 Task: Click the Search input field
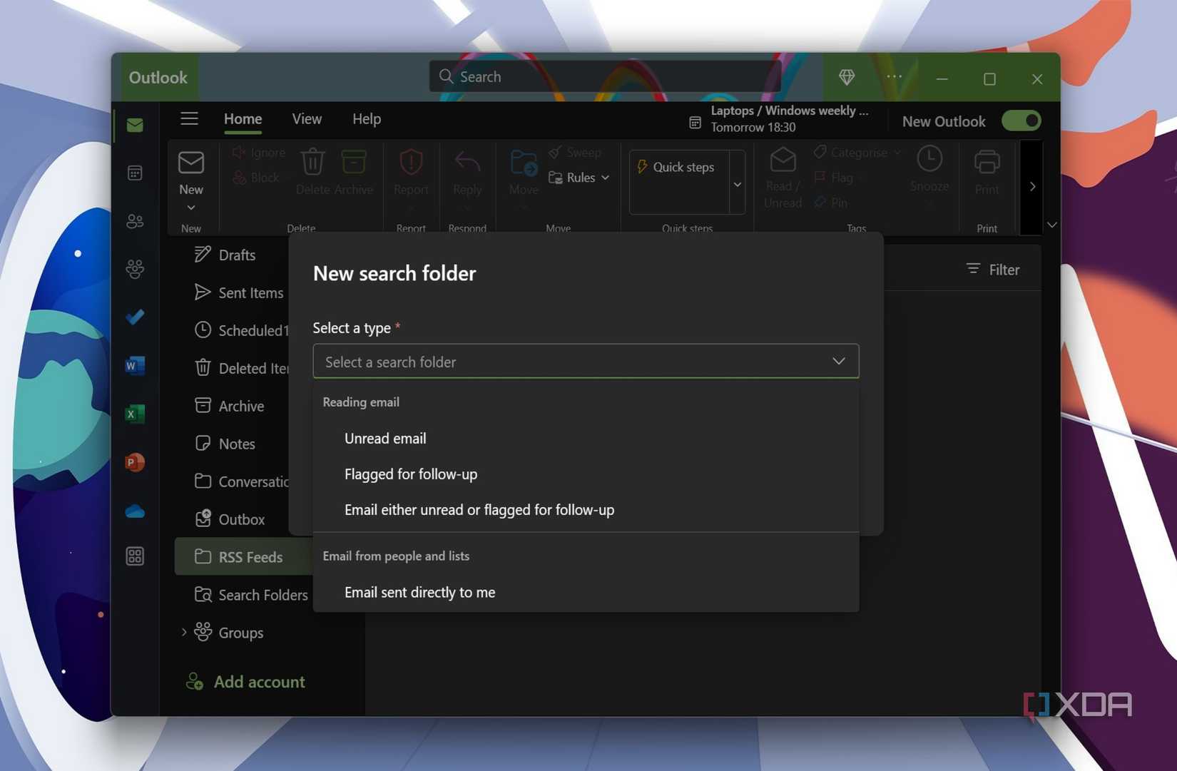(x=605, y=76)
